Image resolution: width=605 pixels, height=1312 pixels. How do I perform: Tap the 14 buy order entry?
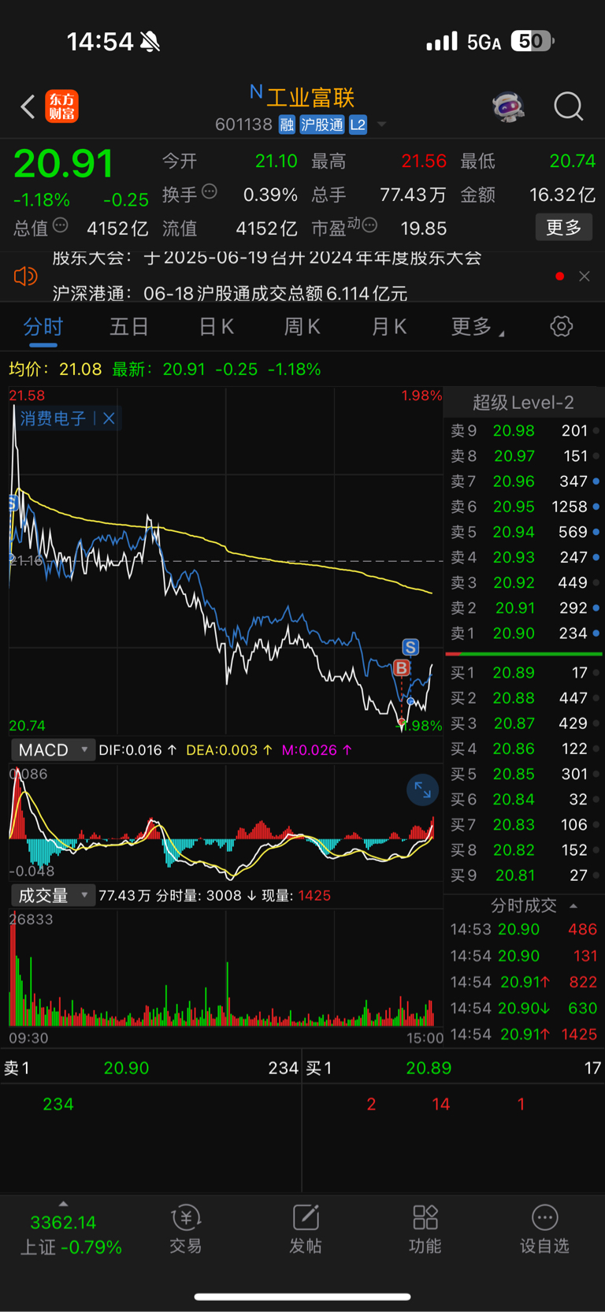(441, 1104)
